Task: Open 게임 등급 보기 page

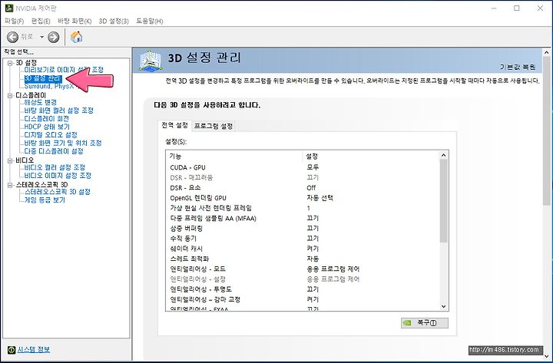Action: 45,200
